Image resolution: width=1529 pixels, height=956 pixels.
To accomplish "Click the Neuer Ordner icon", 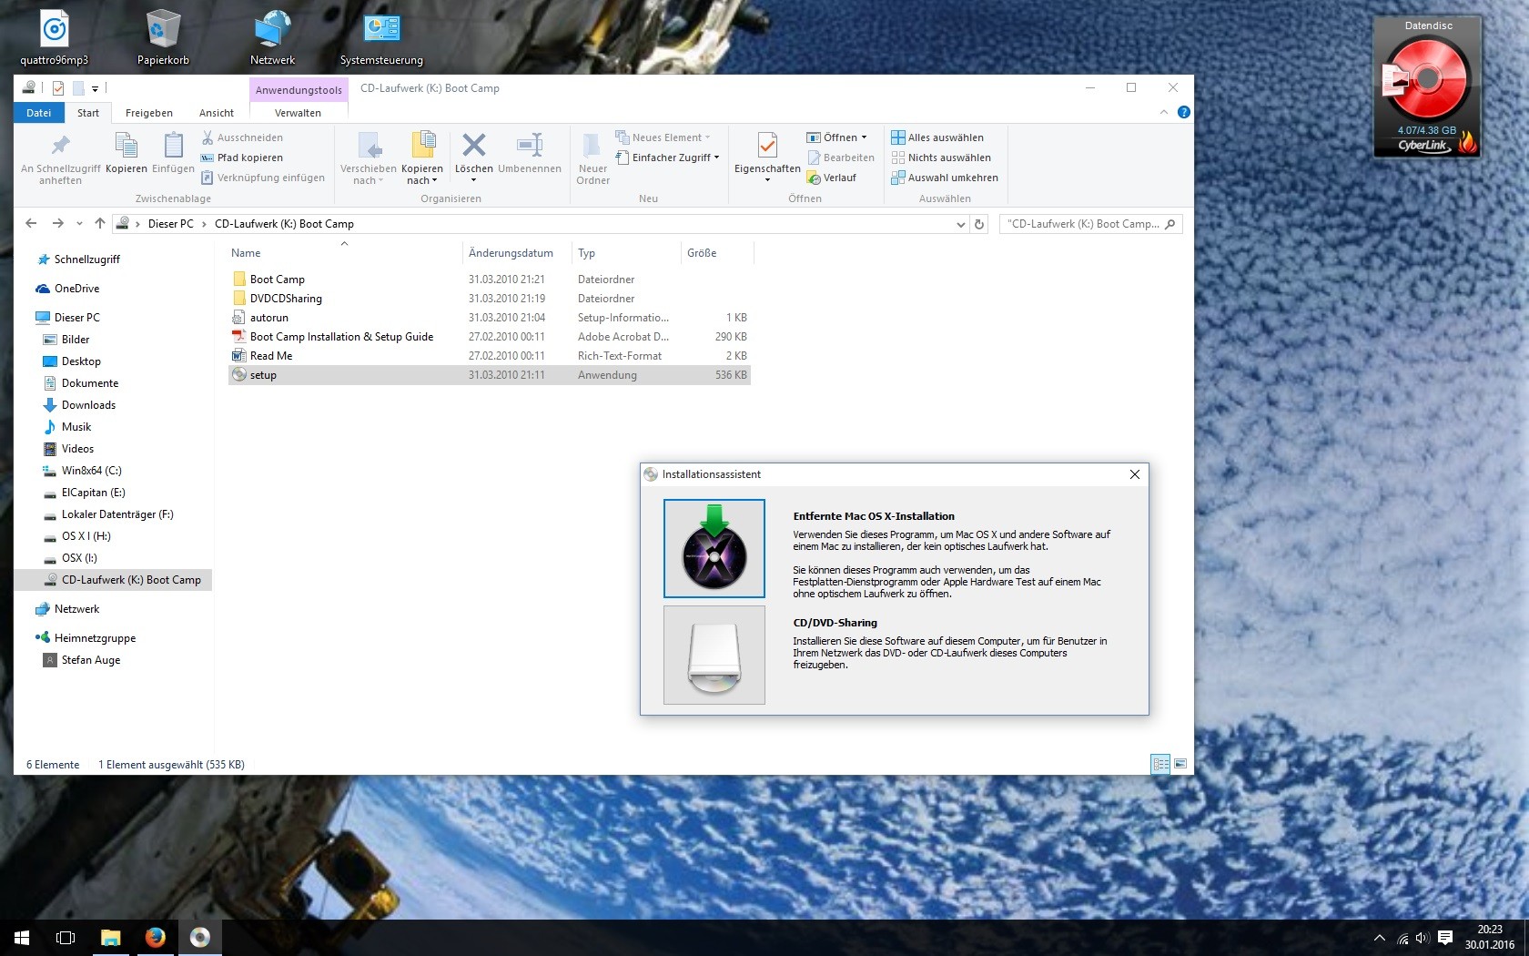I will click(x=592, y=147).
